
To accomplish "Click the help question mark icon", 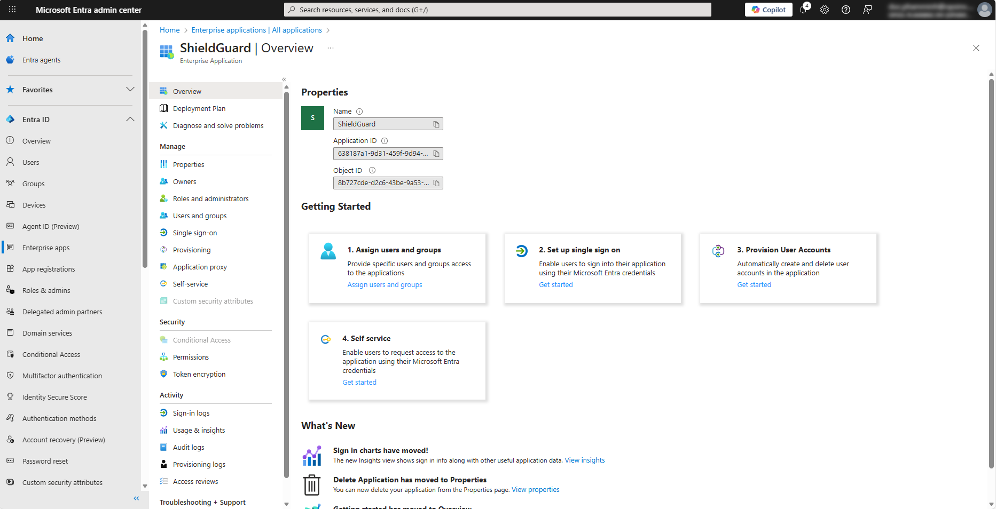I will coord(846,10).
